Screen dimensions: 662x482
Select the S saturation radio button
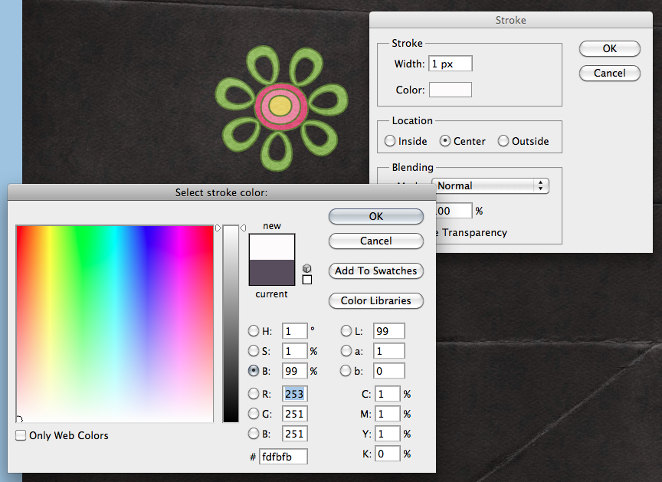tap(254, 351)
